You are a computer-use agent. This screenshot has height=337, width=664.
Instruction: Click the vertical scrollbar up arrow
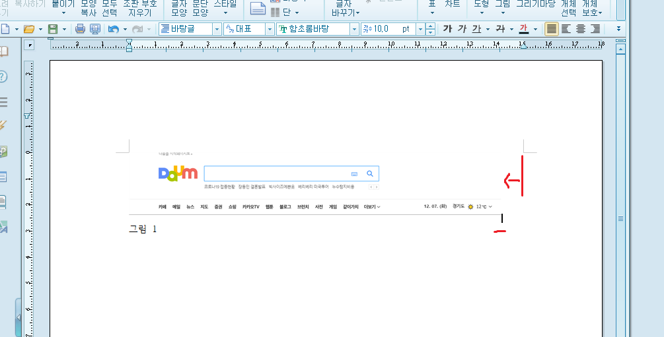(620, 49)
